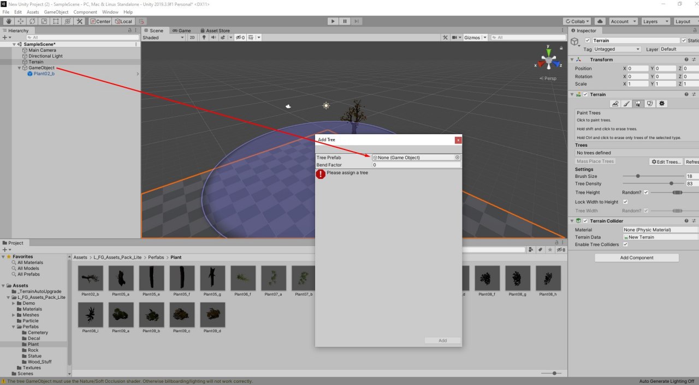Click the Step frame button
Image resolution: width=699 pixels, height=385 pixels.
point(356,21)
